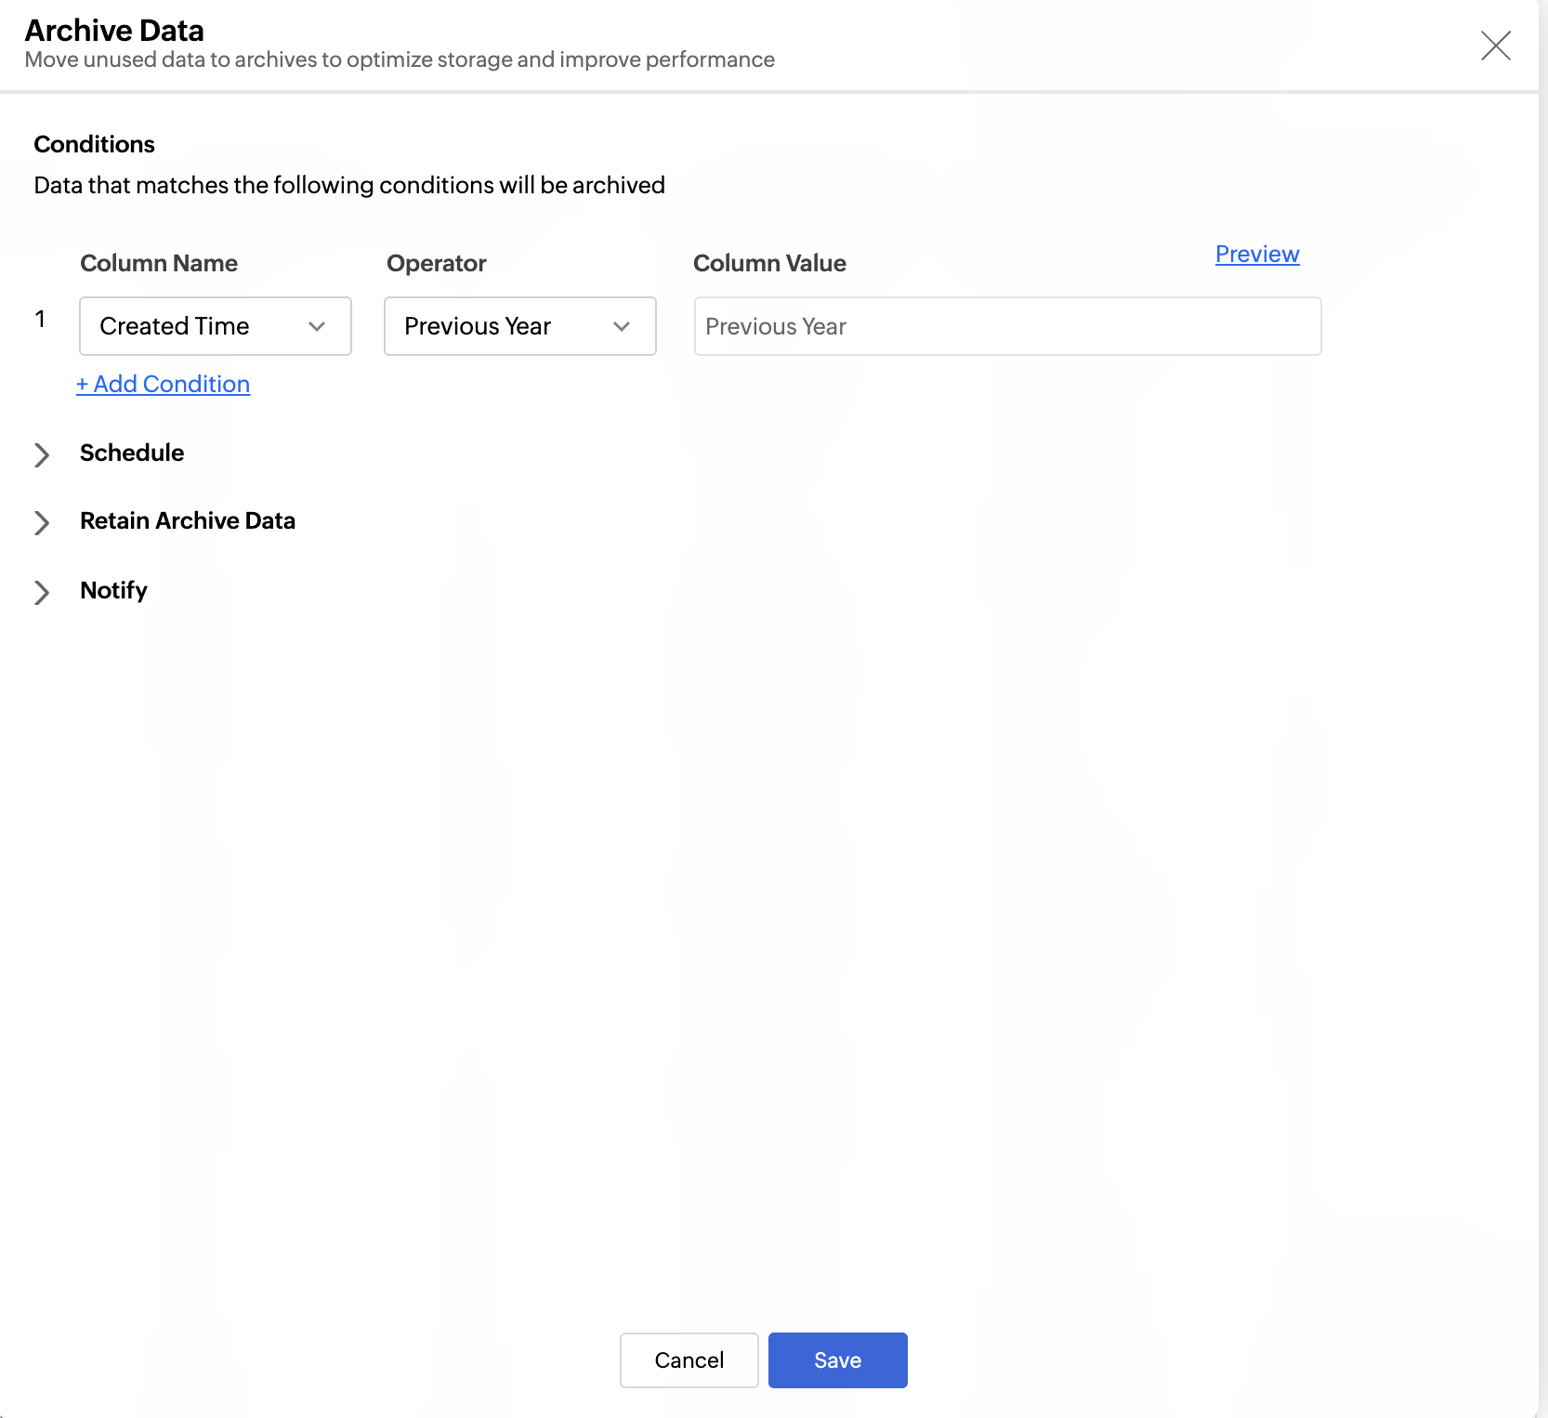The image size is (1548, 1418).
Task: Open the Previous Year operator dropdown
Action: pyautogui.click(x=519, y=326)
